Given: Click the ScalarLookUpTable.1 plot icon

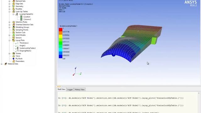Looking at the screenshot, I should point(18,48).
